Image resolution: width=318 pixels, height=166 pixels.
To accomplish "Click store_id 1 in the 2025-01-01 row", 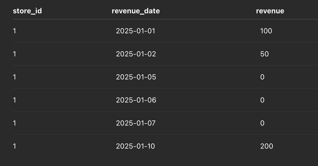I will point(14,31).
